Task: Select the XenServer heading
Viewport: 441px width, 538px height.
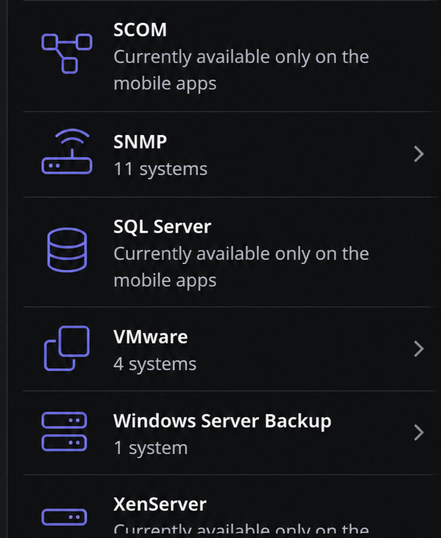Action: pos(160,504)
